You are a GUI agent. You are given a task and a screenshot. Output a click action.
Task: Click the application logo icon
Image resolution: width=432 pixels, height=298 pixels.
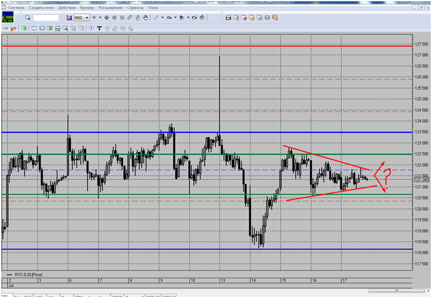(8, 17)
